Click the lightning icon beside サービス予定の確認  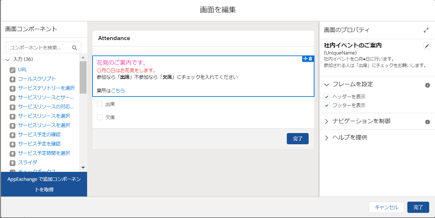click(x=13, y=134)
